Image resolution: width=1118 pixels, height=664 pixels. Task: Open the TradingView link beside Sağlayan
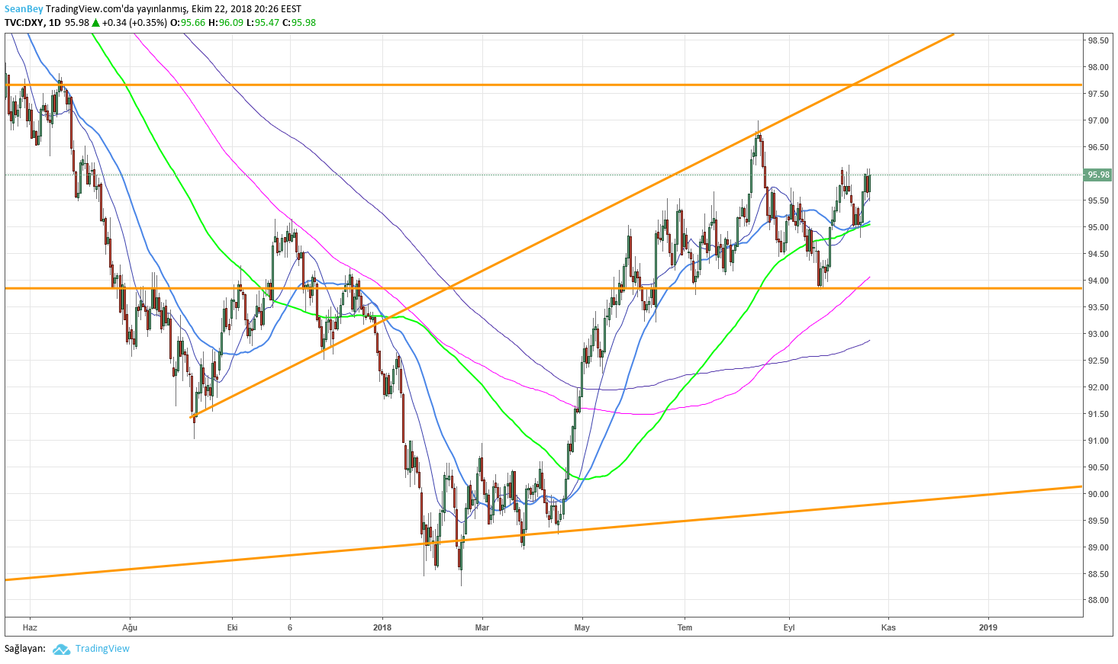coord(102,649)
